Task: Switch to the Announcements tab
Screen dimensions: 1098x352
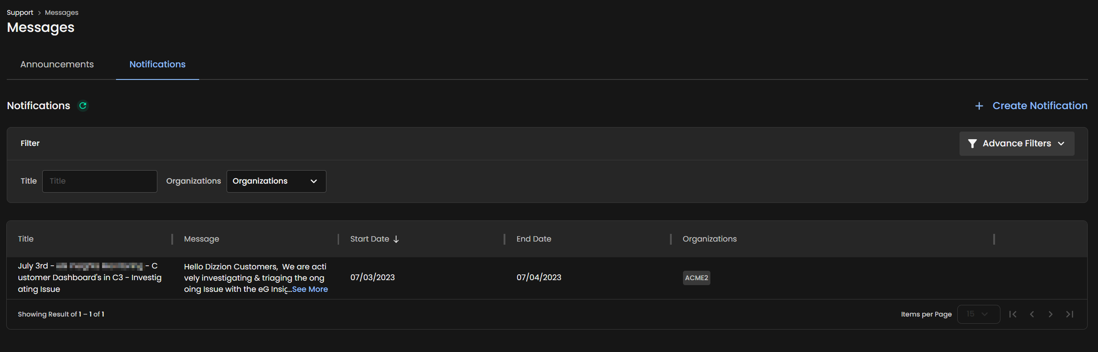Action: click(x=57, y=64)
